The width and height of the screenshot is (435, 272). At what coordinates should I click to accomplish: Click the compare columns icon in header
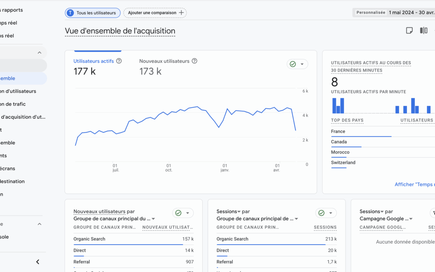tap(424, 31)
